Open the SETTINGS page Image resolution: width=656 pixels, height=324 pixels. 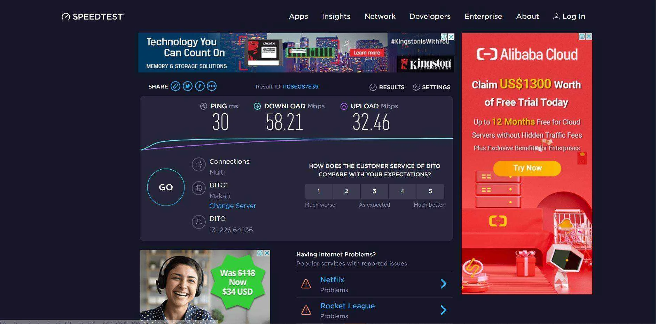coord(436,87)
